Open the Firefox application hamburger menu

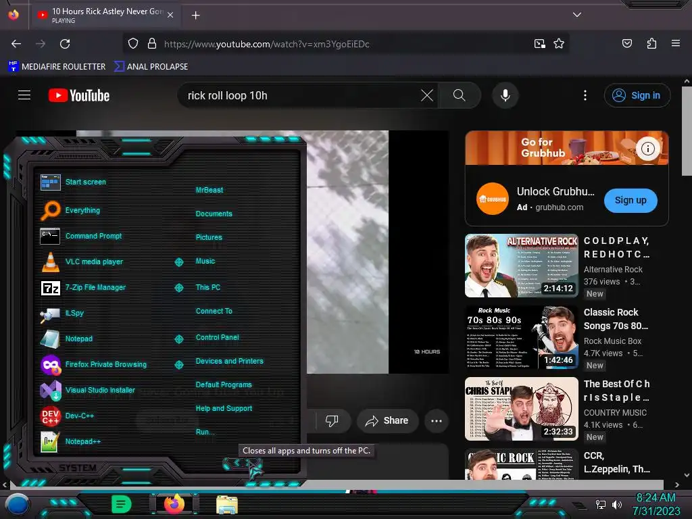675,43
